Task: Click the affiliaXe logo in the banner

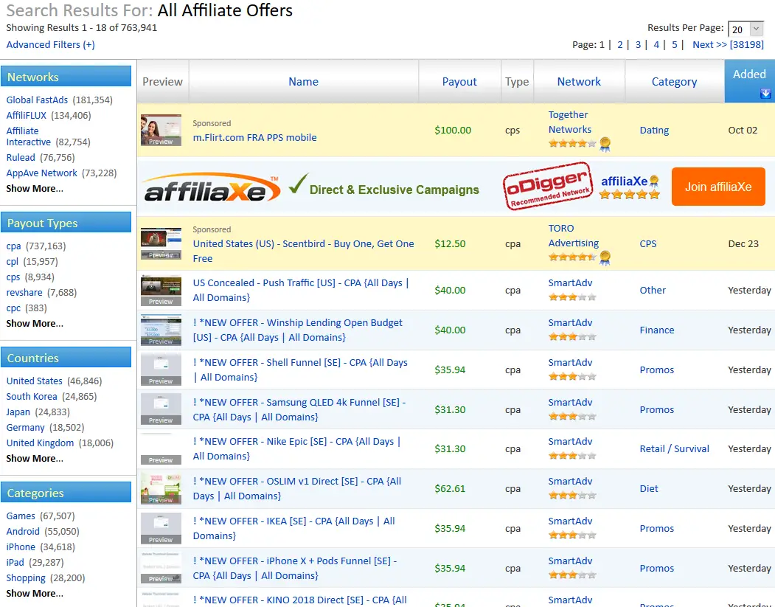Action: [x=212, y=188]
